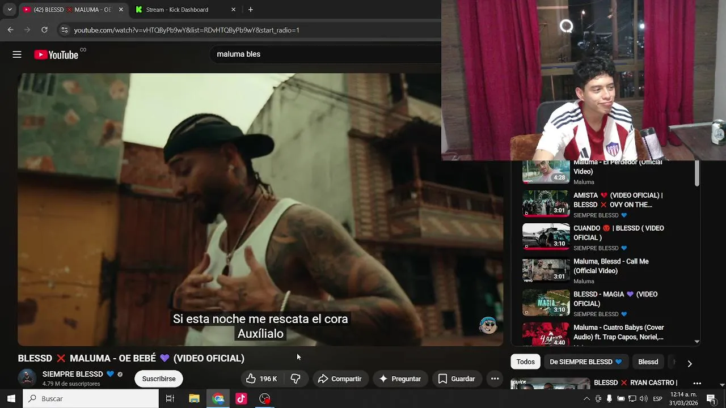Switch the ESP keyboard language indicator

[x=658, y=399]
